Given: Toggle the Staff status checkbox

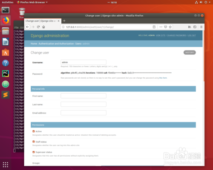Looking at the screenshot, I should (34, 142).
